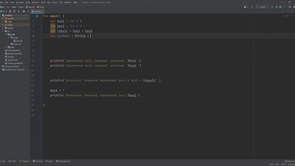
Task: Select settings.gradle.kts in the project tree
Action: coord(14,63)
